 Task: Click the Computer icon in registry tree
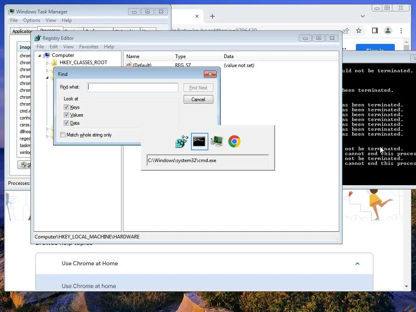(x=47, y=55)
